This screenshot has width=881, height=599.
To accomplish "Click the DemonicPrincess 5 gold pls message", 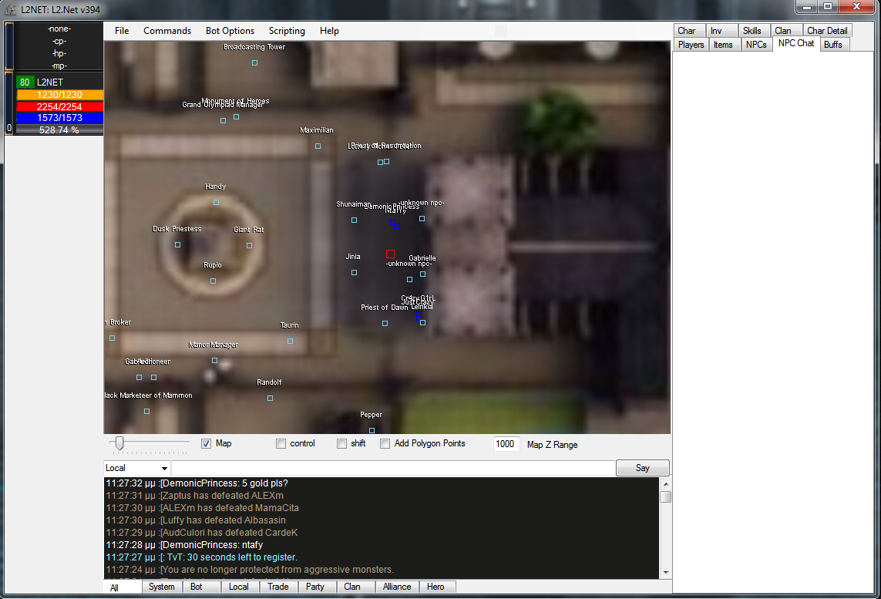I will click(197, 483).
